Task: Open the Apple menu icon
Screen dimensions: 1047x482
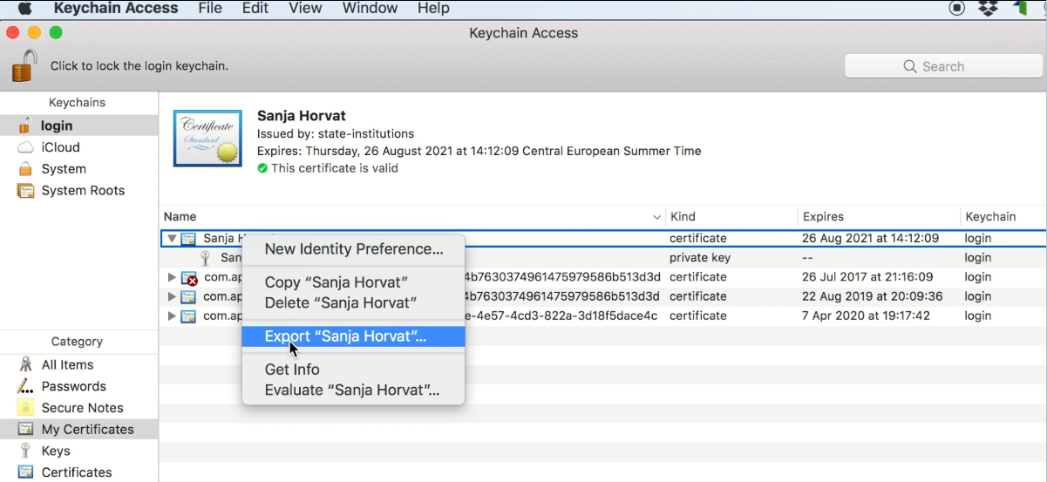Action: point(24,9)
